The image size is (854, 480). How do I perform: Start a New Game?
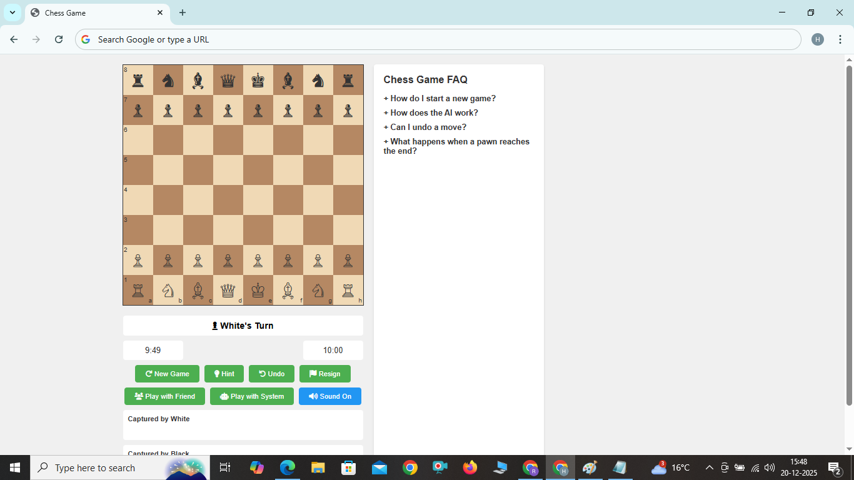(x=166, y=373)
